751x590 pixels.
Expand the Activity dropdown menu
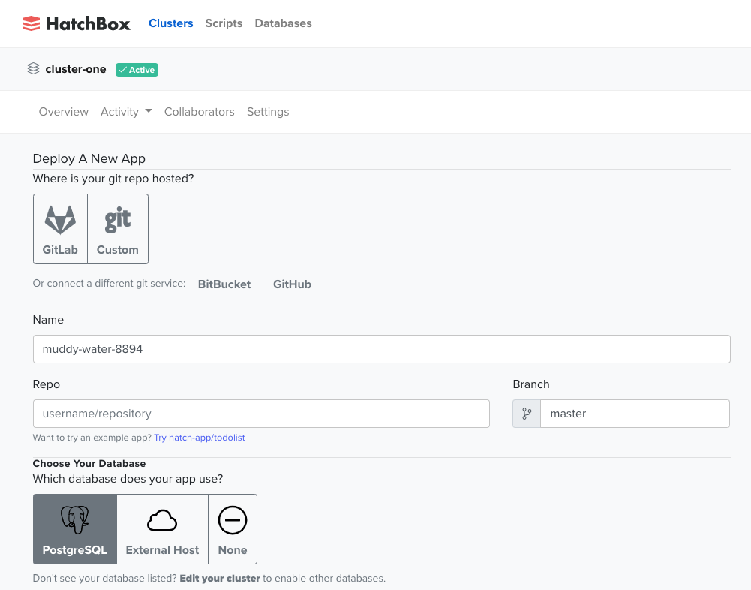(126, 112)
